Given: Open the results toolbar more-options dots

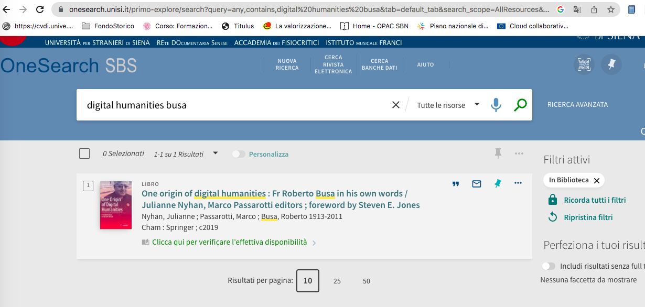Looking at the screenshot, I should coord(519,153).
